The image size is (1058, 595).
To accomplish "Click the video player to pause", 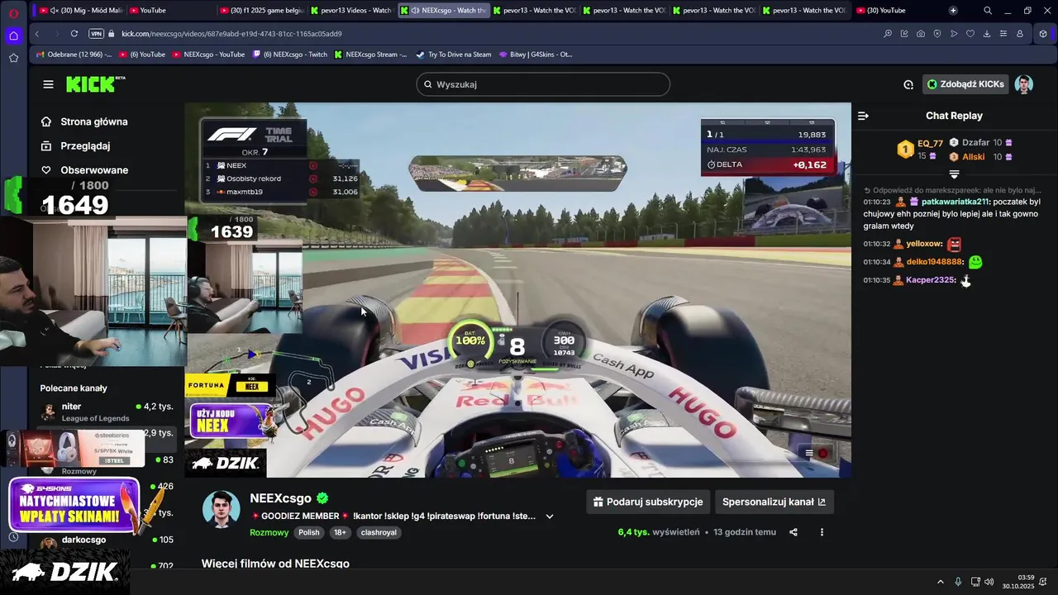I will [x=517, y=289].
